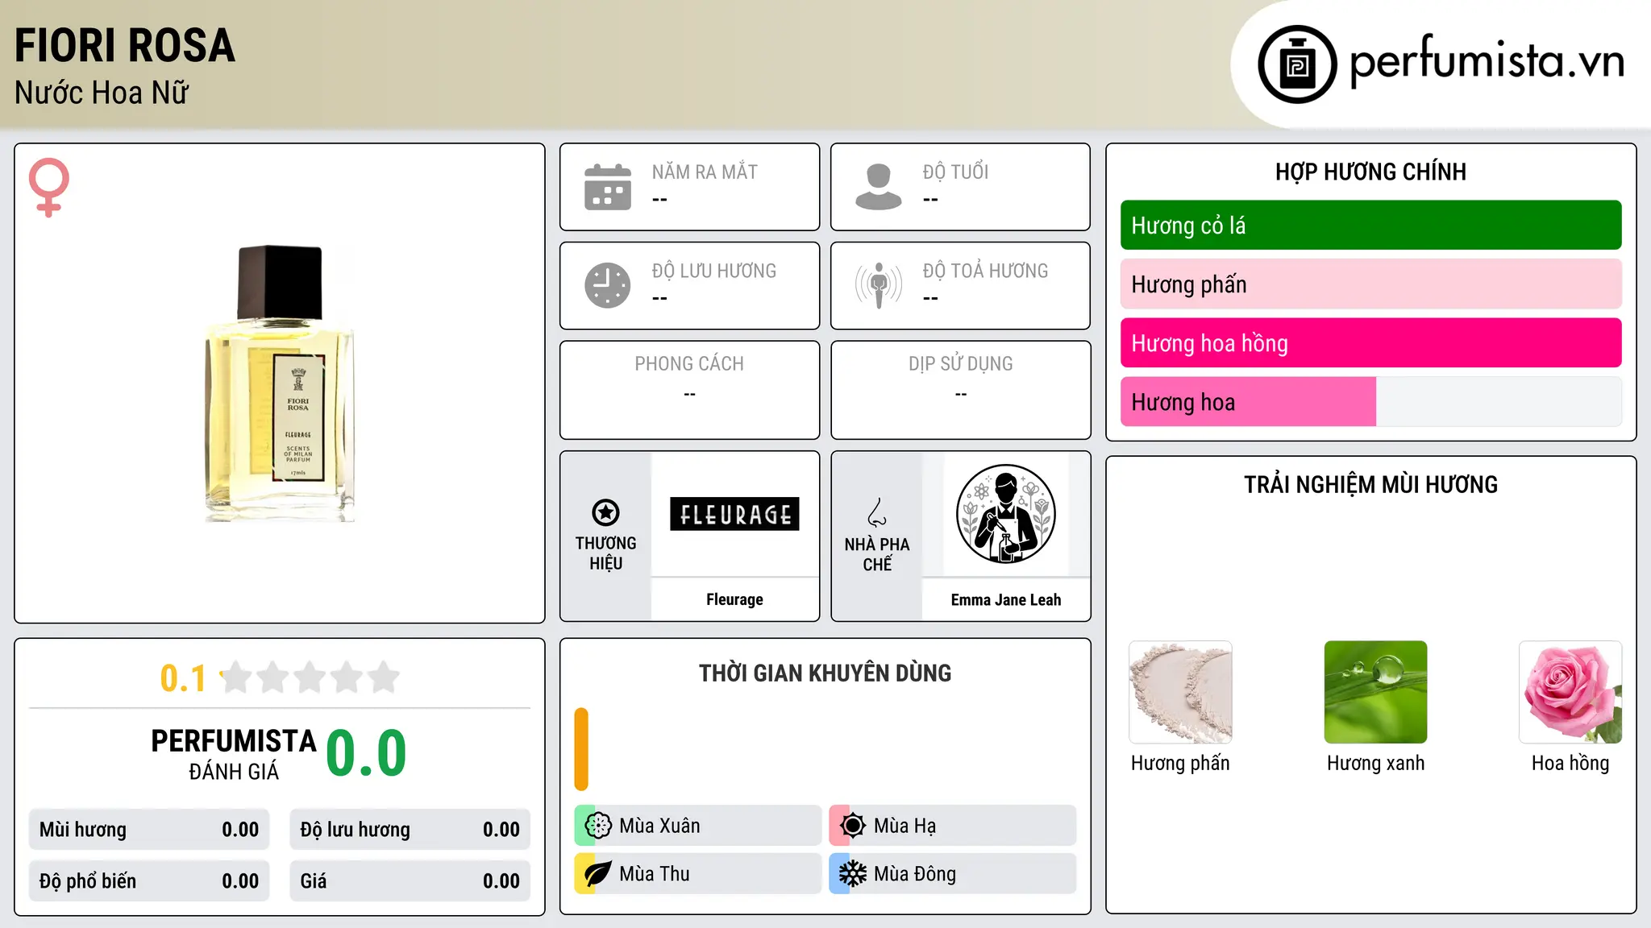Click the Hương xanh caption under leaf image
Viewport: 1651px width, 928px height.
click(x=1375, y=763)
